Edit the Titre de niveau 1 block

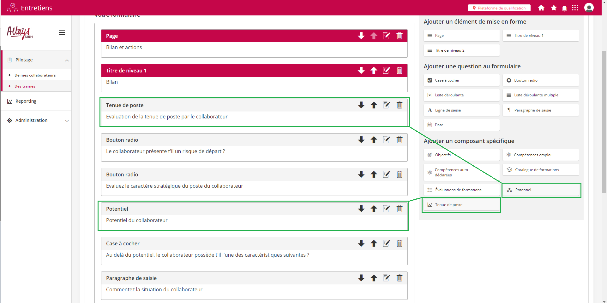click(386, 71)
